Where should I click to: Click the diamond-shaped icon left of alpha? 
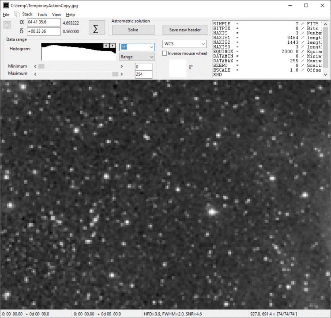point(7,25)
